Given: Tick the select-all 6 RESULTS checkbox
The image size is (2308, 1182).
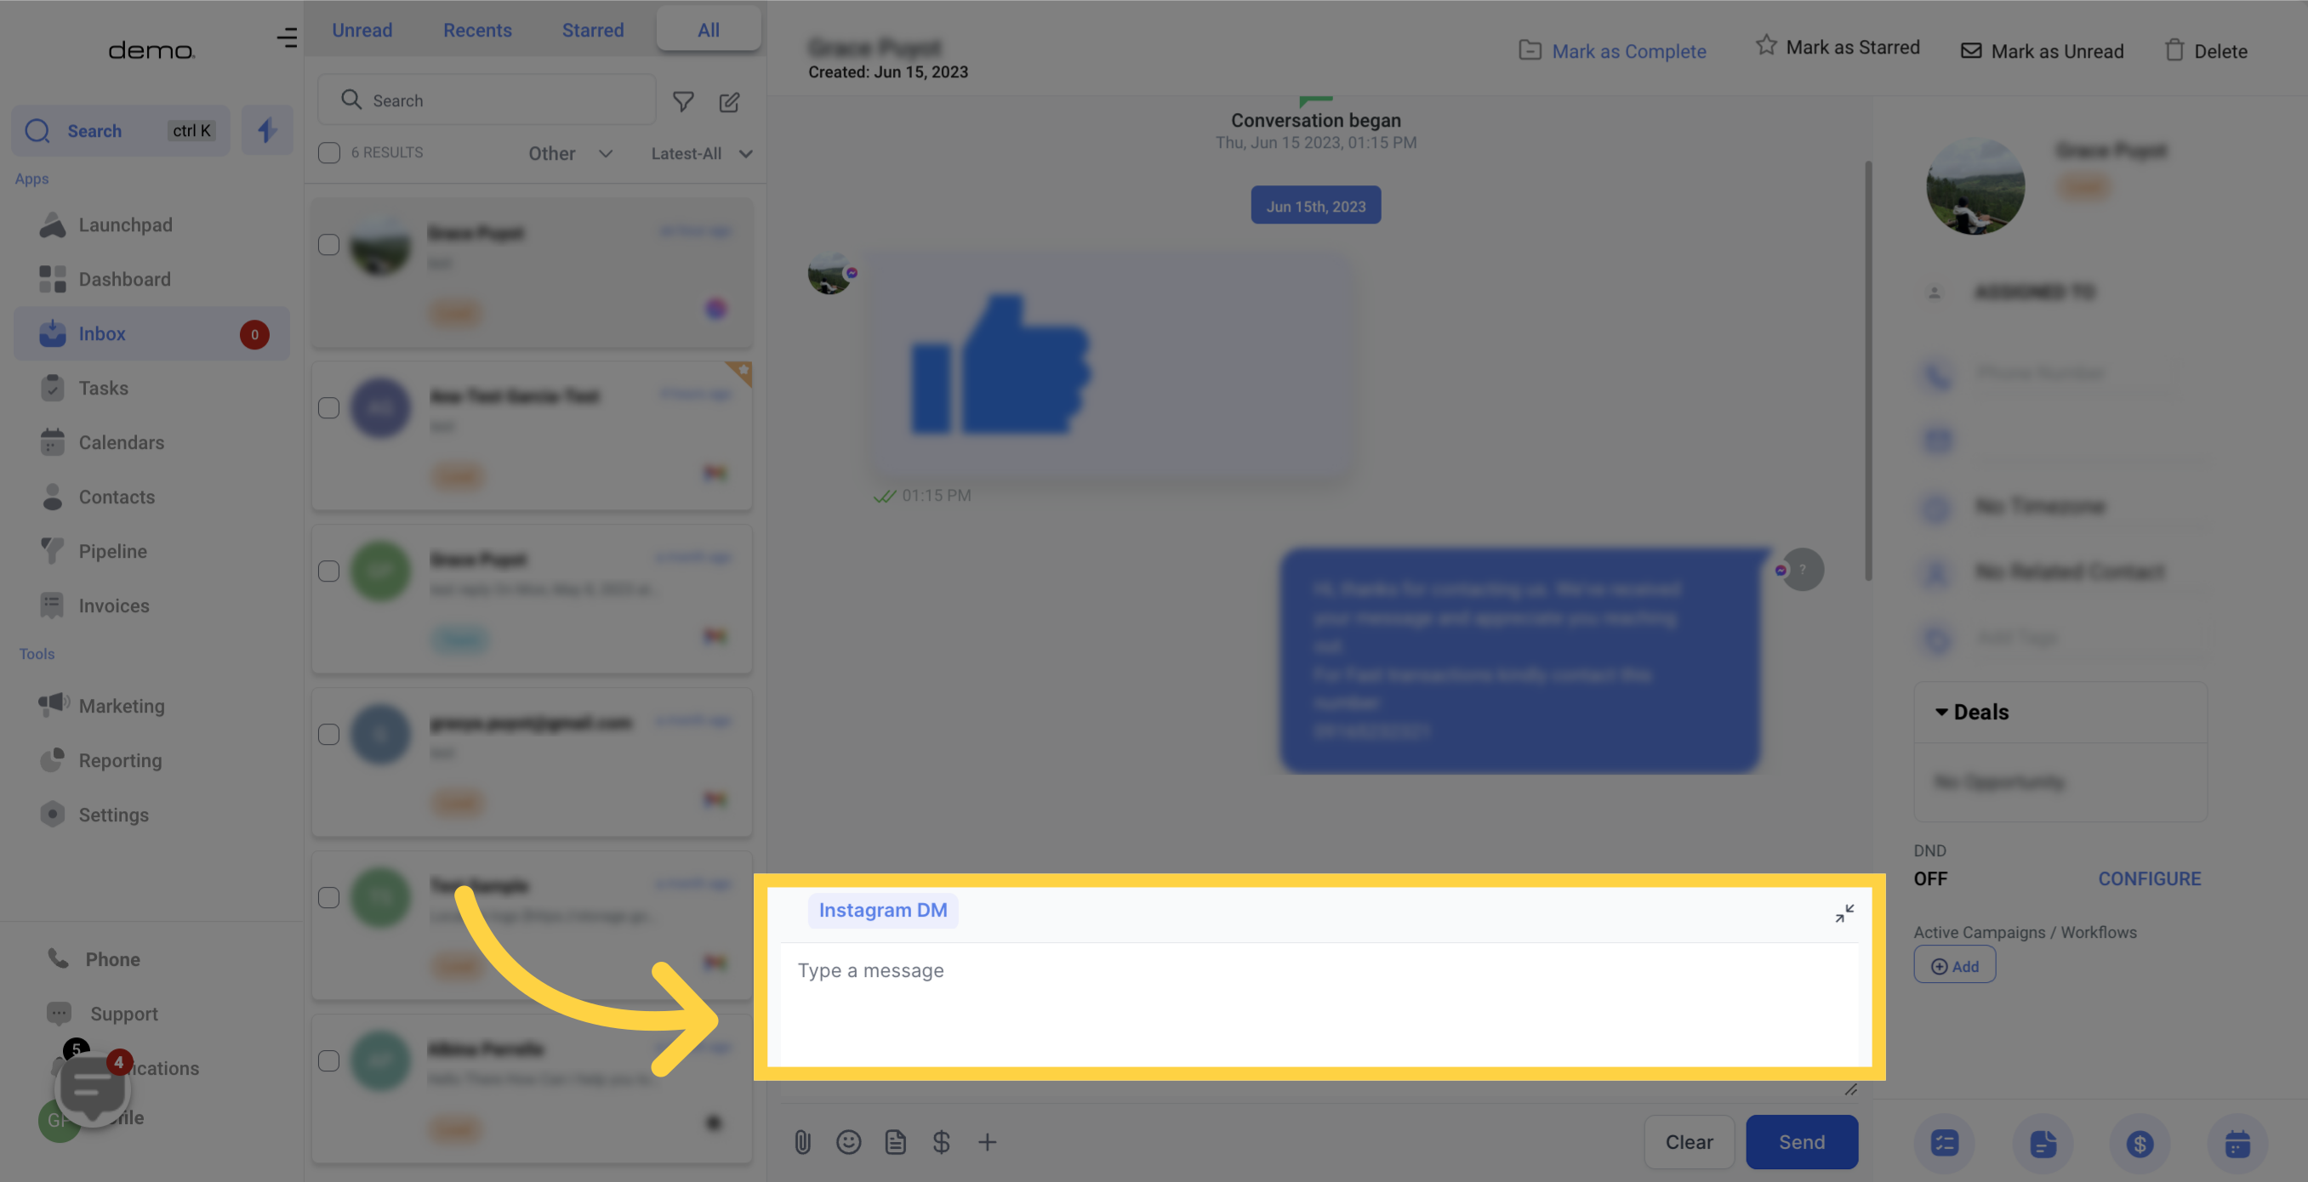Looking at the screenshot, I should pyautogui.click(x=329, y=153).
